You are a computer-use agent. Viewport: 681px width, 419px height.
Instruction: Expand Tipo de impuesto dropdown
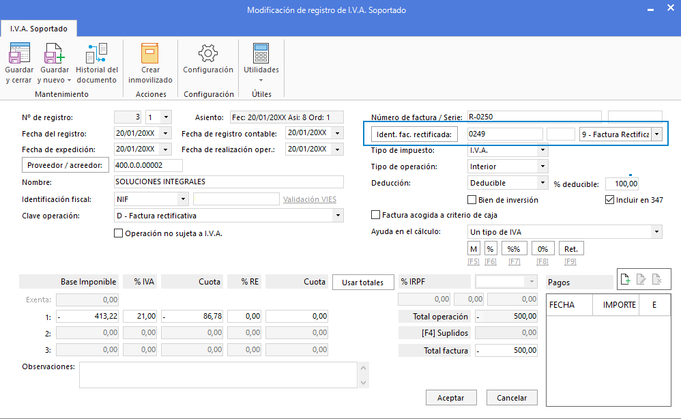tap(542, 150)
